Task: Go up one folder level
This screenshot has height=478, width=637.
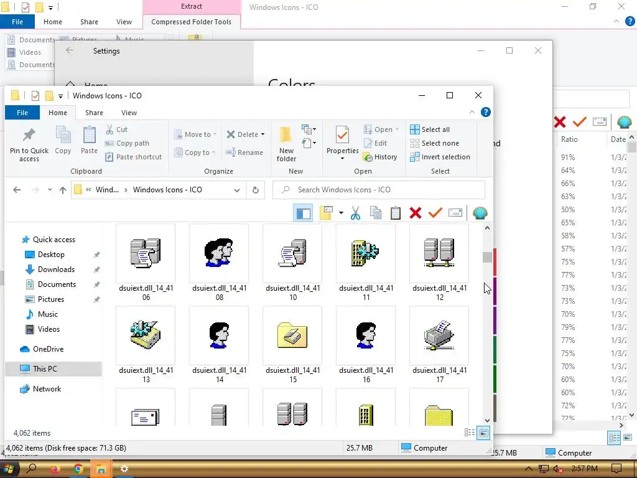Action: (x=63, y=190)
